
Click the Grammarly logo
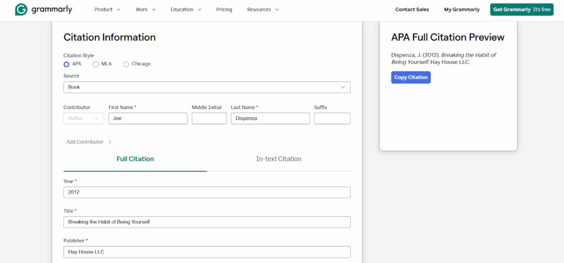(x=44, y=10)
